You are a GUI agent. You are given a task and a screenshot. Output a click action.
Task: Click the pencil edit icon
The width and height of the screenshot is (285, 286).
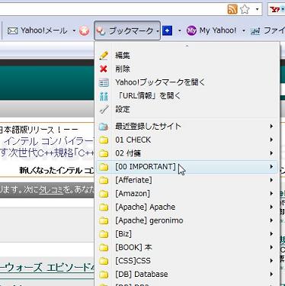[x=104, y=56]
